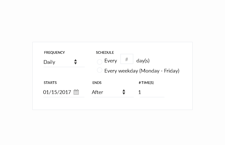The height and width of the screenshot is (145, 225).
Task: Open the calendar date picker icon
Action: pyautogui.click(x=76, y=92)
